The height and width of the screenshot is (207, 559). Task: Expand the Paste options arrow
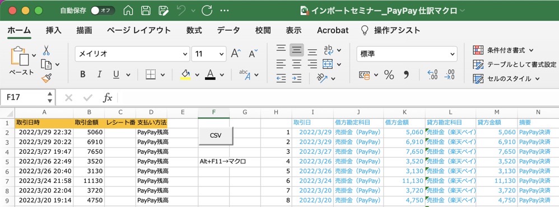tap(34, 55)
